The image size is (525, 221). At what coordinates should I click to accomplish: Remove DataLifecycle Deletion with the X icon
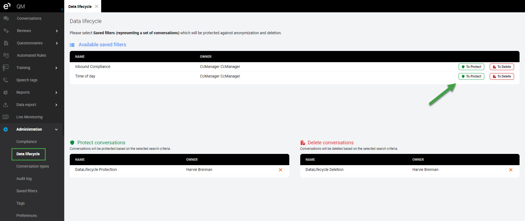click(x=511, y=170)
